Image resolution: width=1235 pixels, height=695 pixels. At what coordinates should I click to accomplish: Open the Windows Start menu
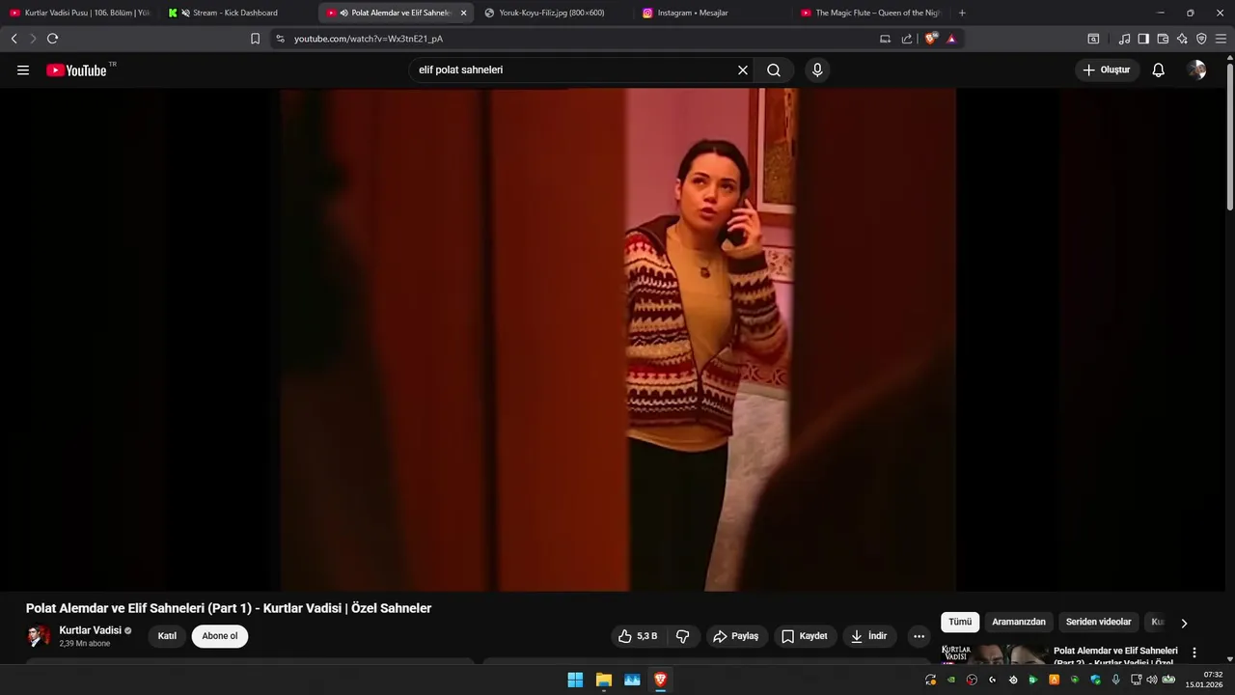(x=575, y=680)
